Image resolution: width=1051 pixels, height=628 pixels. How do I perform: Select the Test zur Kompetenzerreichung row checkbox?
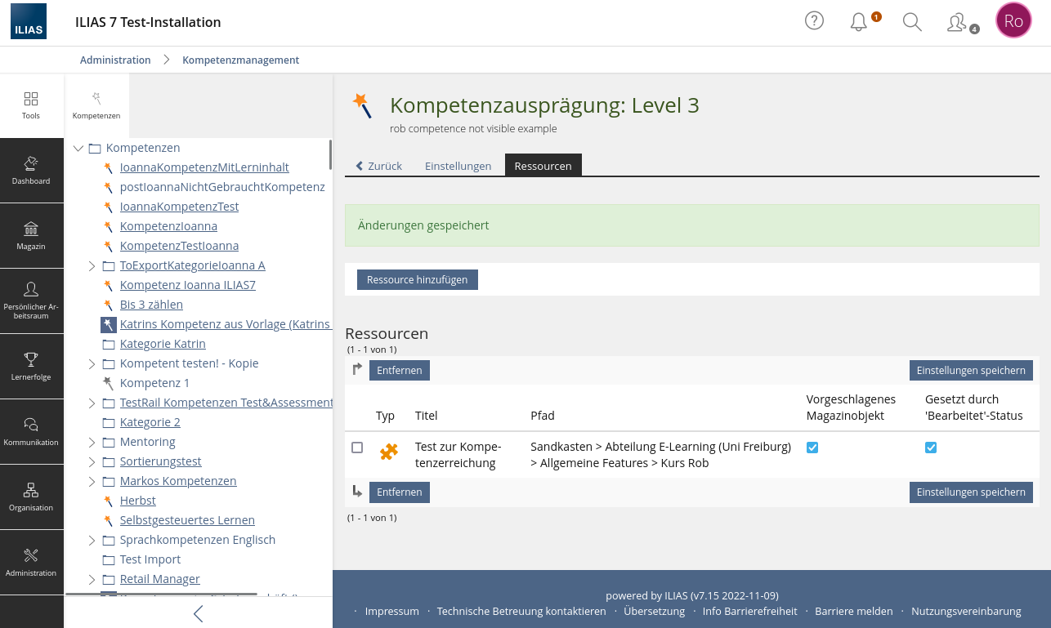[357, 448]
